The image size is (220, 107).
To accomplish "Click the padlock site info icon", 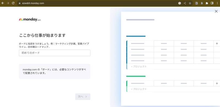I will 20,3.
